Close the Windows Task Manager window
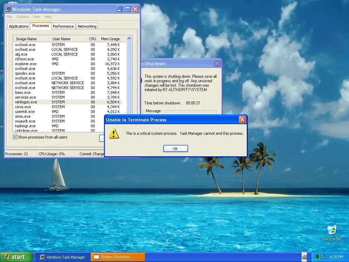The image size is (349, 262). tap(135, 9)
